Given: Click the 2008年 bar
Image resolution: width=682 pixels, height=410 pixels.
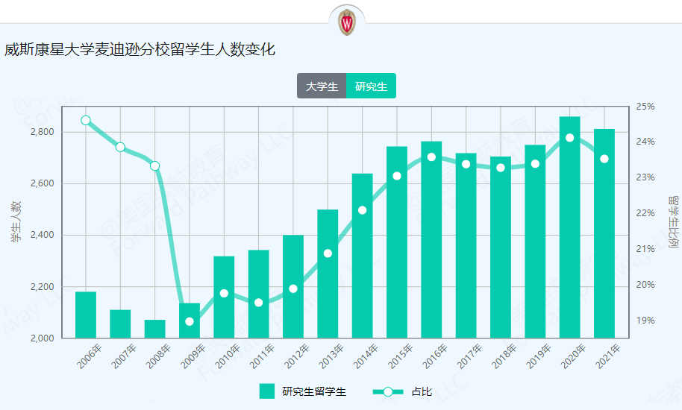Looking at the screenshot, I should (x=155, y=329).
